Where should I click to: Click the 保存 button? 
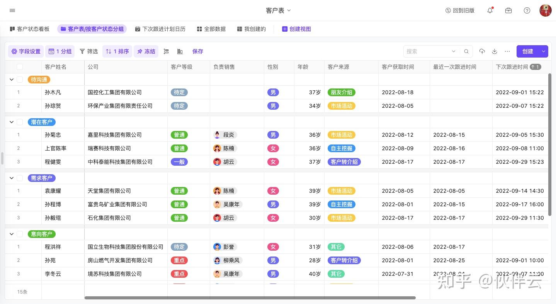coord(198,51)
